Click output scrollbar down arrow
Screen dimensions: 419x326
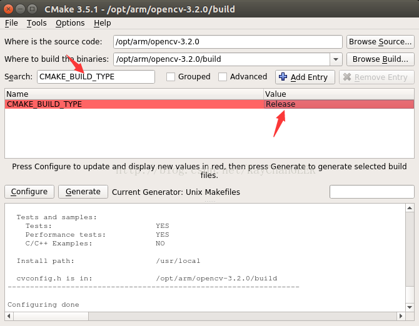(410, 307)
